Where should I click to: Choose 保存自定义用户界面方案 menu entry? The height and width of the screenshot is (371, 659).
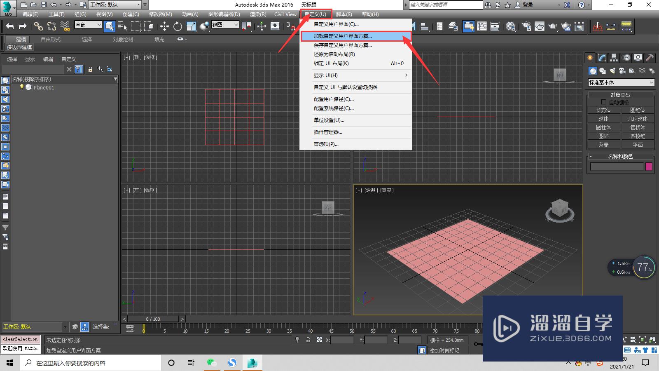[356, 45]
